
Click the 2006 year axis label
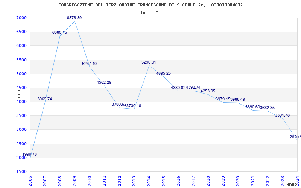point(30,181)
